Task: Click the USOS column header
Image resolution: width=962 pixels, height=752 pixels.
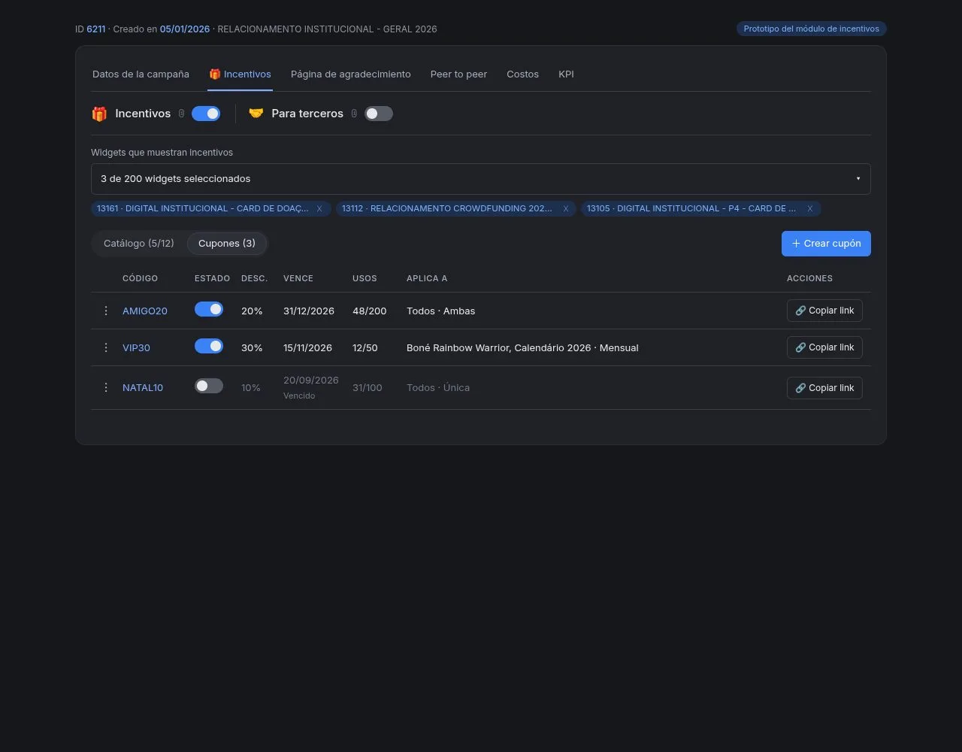Action: pyautogui.click(x=365, y=278)
